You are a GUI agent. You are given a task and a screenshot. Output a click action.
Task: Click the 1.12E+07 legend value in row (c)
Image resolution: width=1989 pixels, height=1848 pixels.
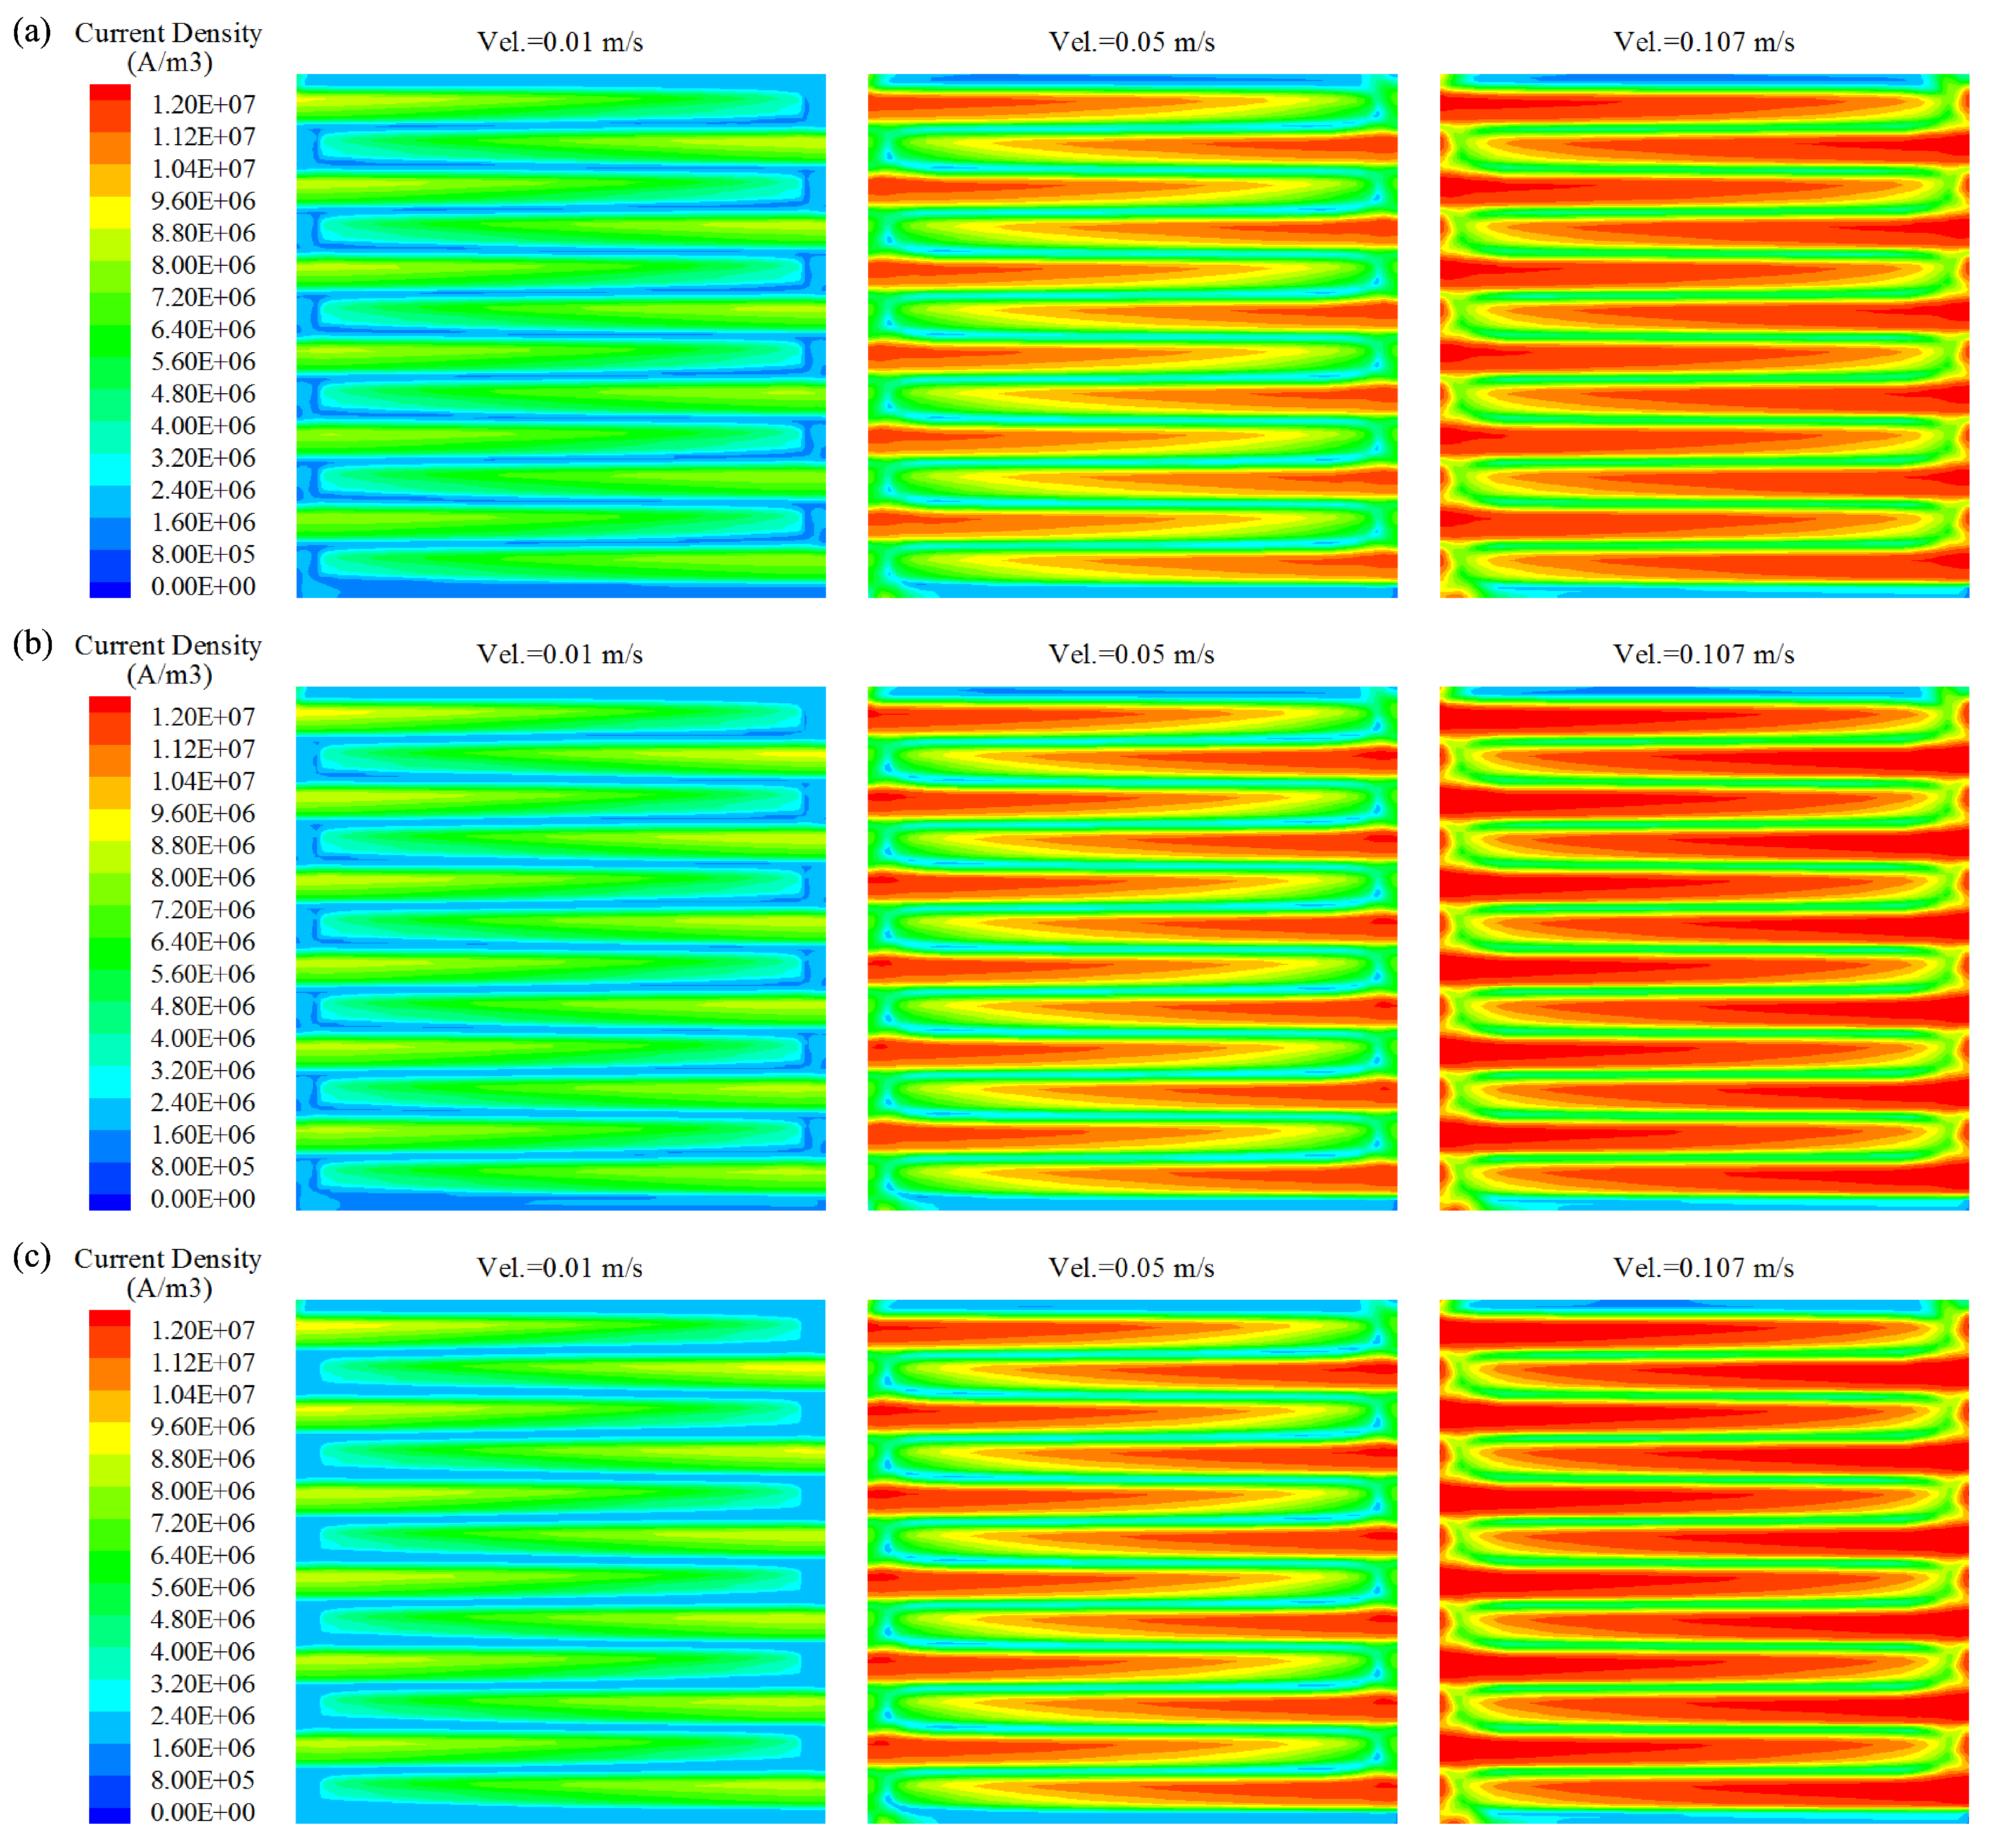(x=203, y=1362)
